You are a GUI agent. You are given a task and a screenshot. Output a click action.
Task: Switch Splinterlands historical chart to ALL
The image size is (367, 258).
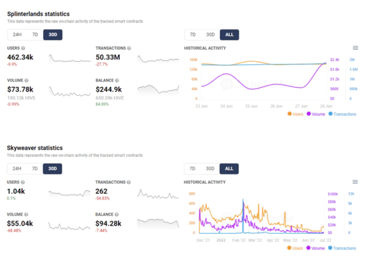tap(229, 35)
